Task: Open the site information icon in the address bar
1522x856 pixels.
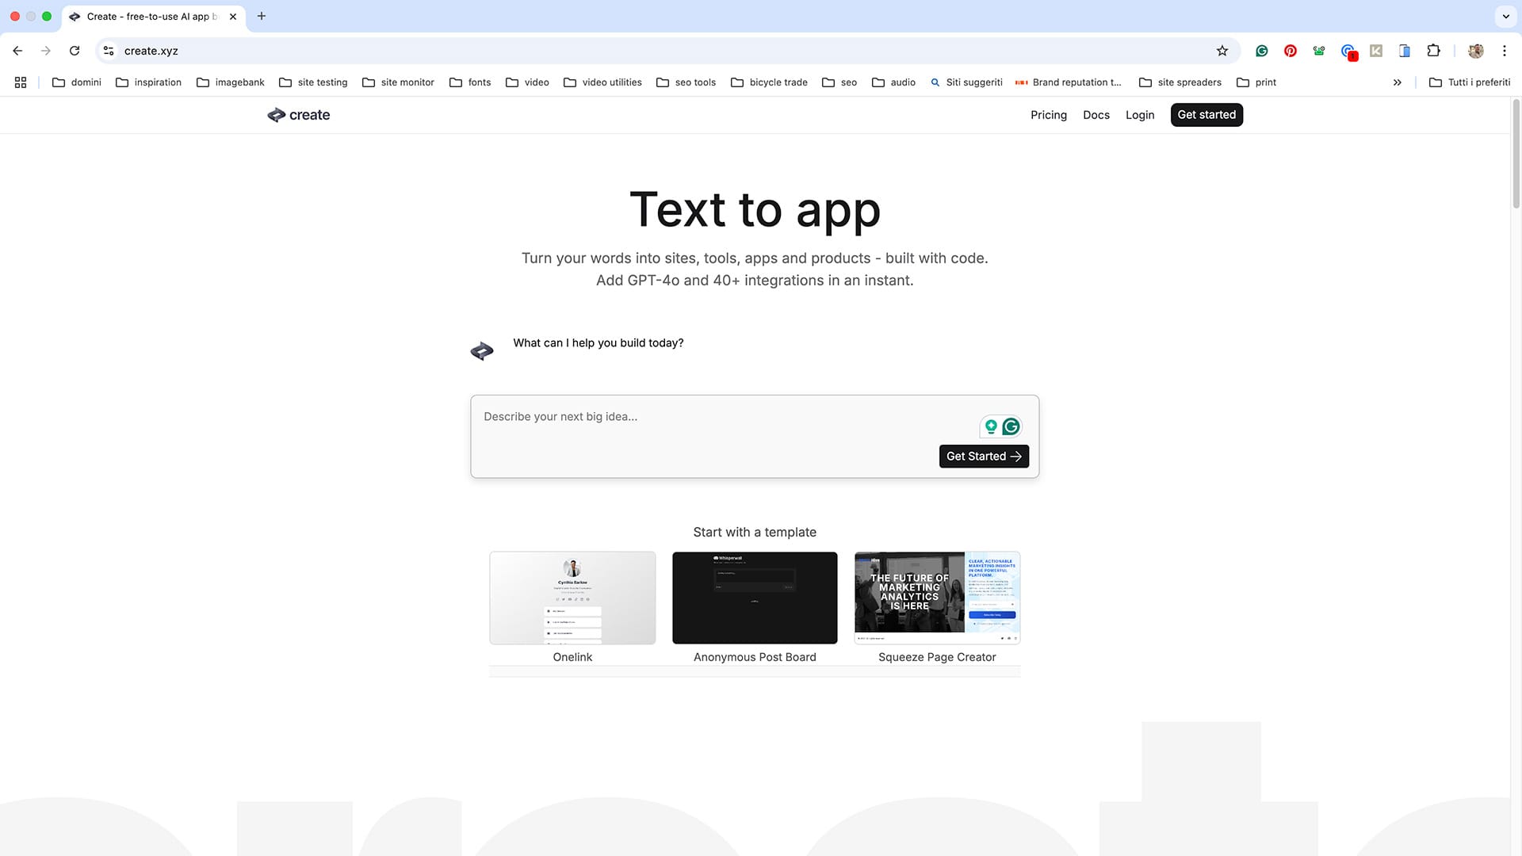Action: pyautogui.click(x=108, y=50)
